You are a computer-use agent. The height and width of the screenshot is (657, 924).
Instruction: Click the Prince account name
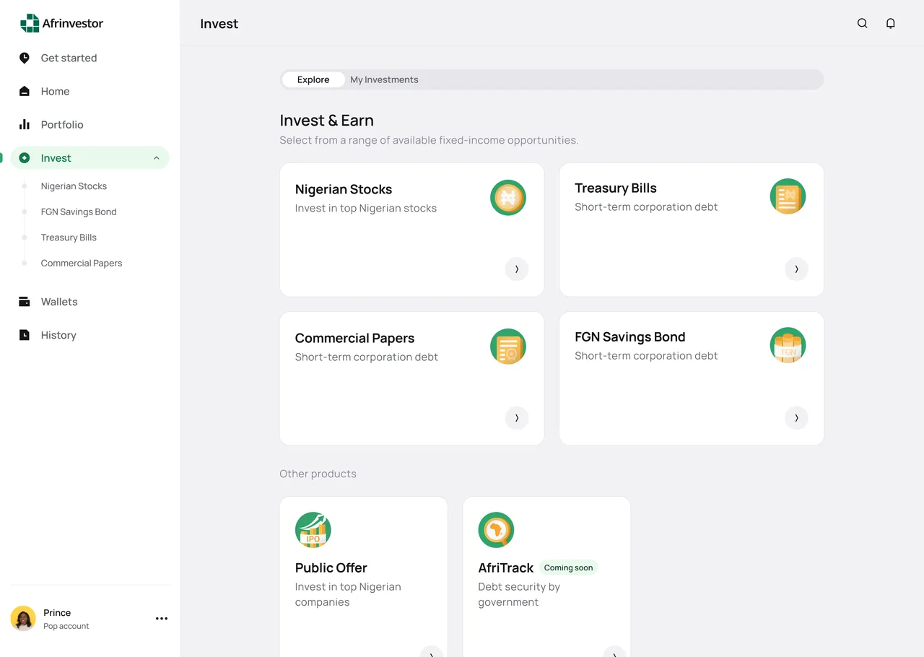[57, 613]
